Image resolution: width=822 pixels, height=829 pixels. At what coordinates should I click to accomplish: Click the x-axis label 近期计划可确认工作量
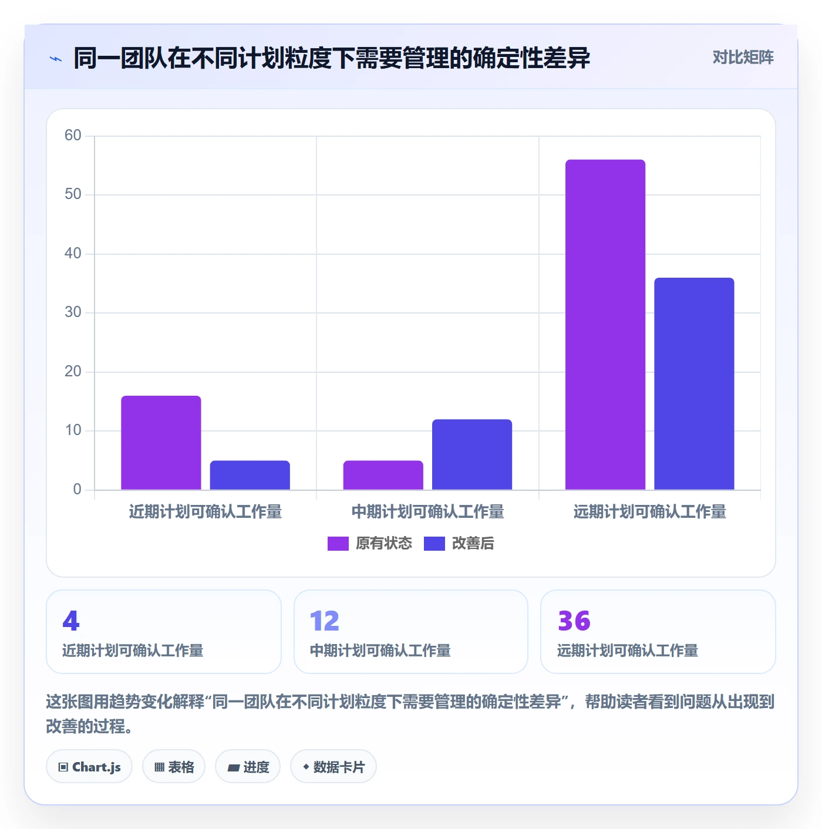pyautogui.click(x=206, y=512)
